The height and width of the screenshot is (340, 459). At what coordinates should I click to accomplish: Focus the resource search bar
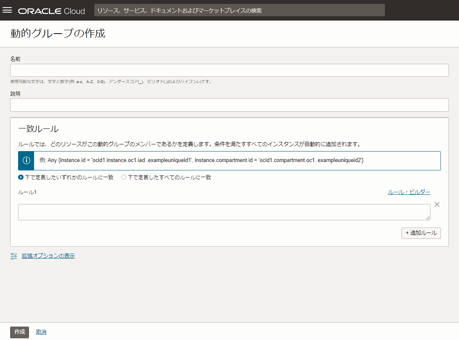[239, 10]
